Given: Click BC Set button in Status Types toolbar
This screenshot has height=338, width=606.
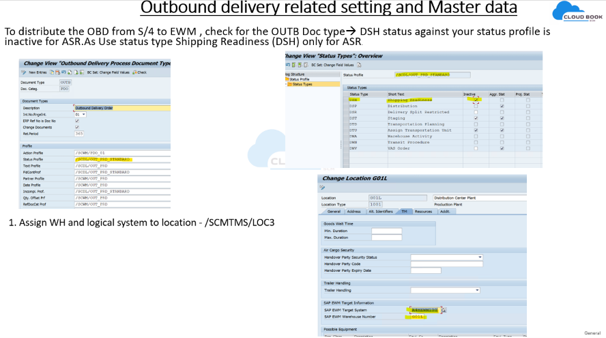Looking at the screenshot, I should coord(332,65).
